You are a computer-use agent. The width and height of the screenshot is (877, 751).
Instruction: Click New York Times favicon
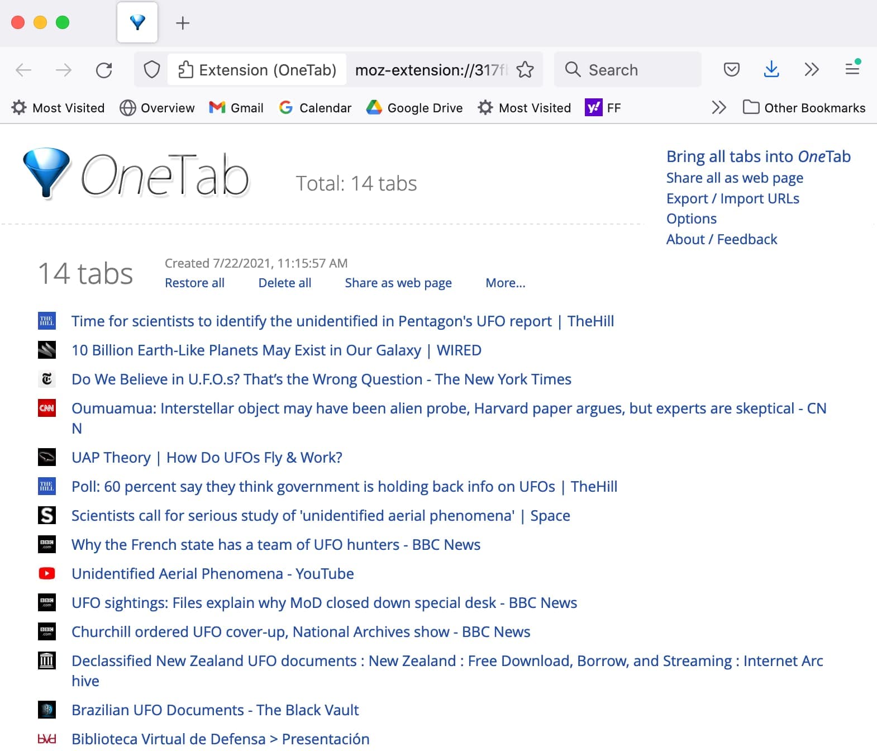click(47, 379)
